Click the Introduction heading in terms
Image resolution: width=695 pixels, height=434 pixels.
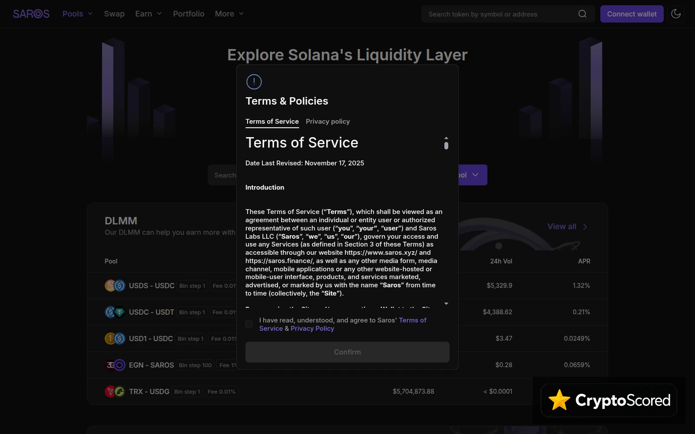265,187
